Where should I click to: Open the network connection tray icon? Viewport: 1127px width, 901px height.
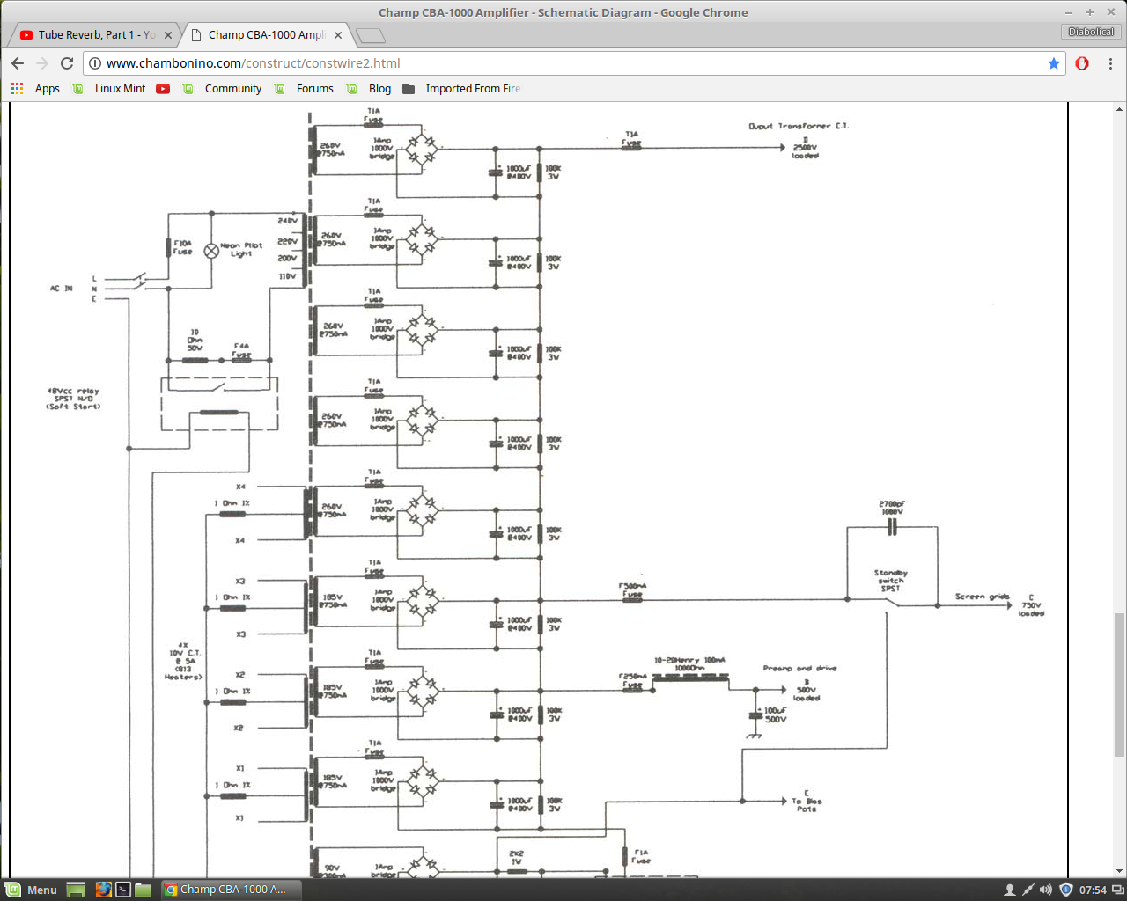tap(1028, 890)
